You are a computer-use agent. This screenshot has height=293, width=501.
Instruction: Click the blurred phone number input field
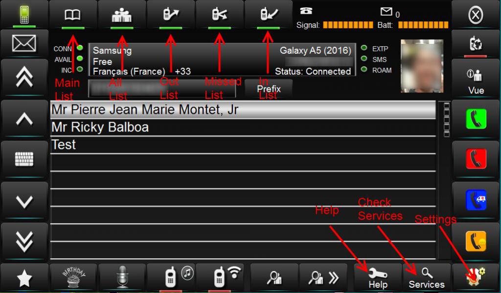[x=162, y=89]
